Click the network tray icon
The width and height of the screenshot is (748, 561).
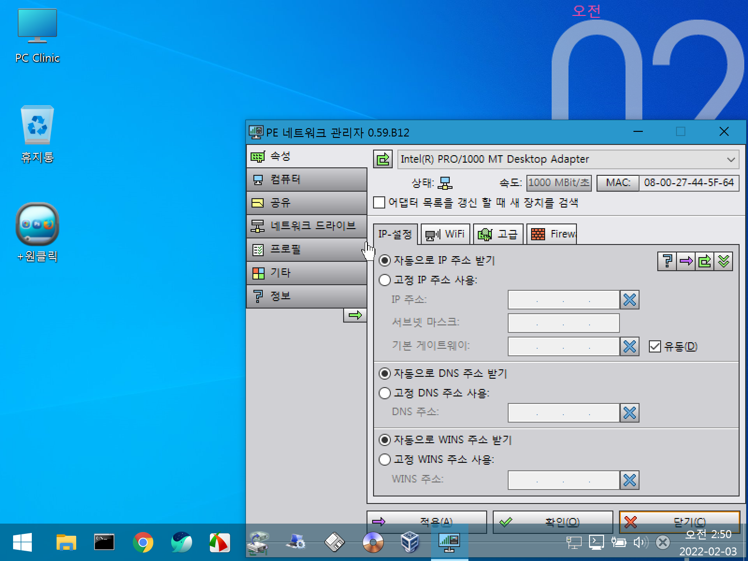click(x=574, y=542)
